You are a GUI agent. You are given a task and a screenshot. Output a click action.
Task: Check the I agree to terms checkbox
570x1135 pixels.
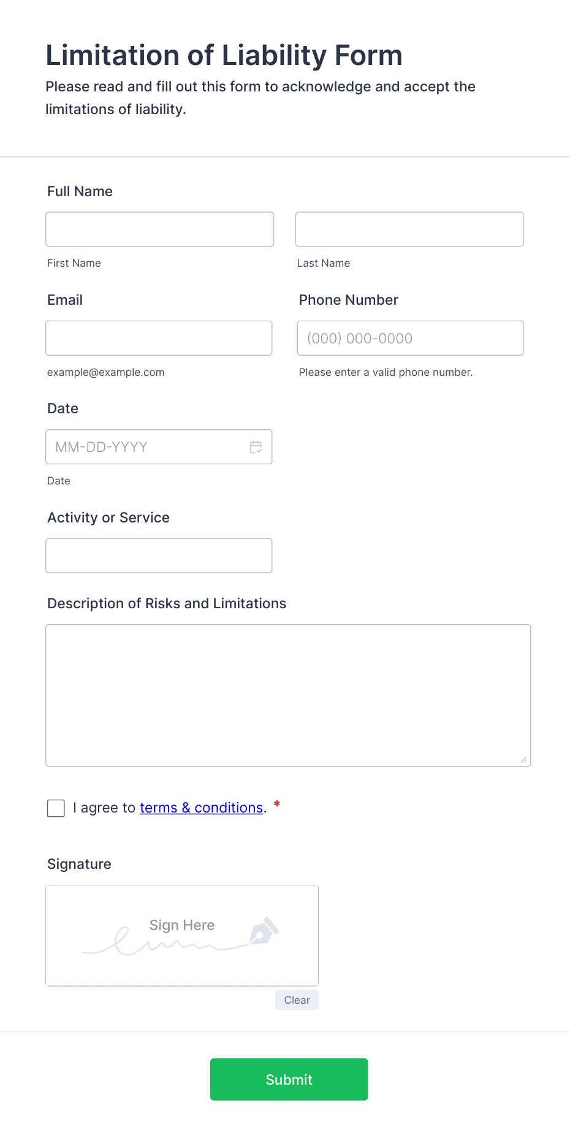(55, 808)
